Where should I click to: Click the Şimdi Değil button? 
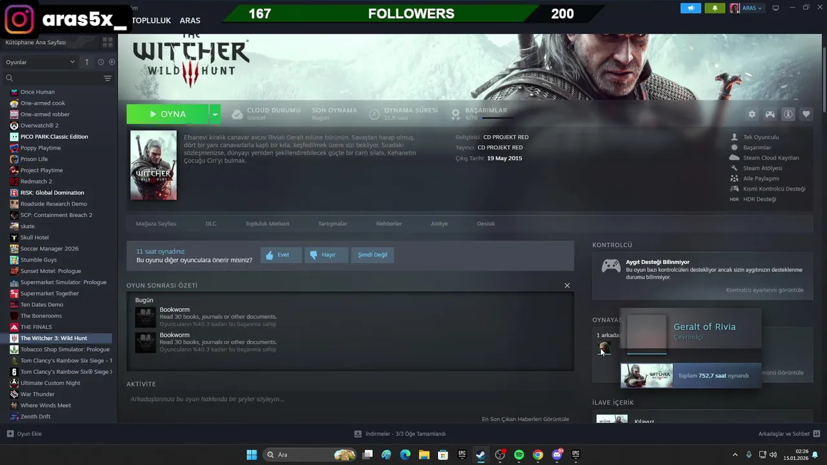[373, 254]
